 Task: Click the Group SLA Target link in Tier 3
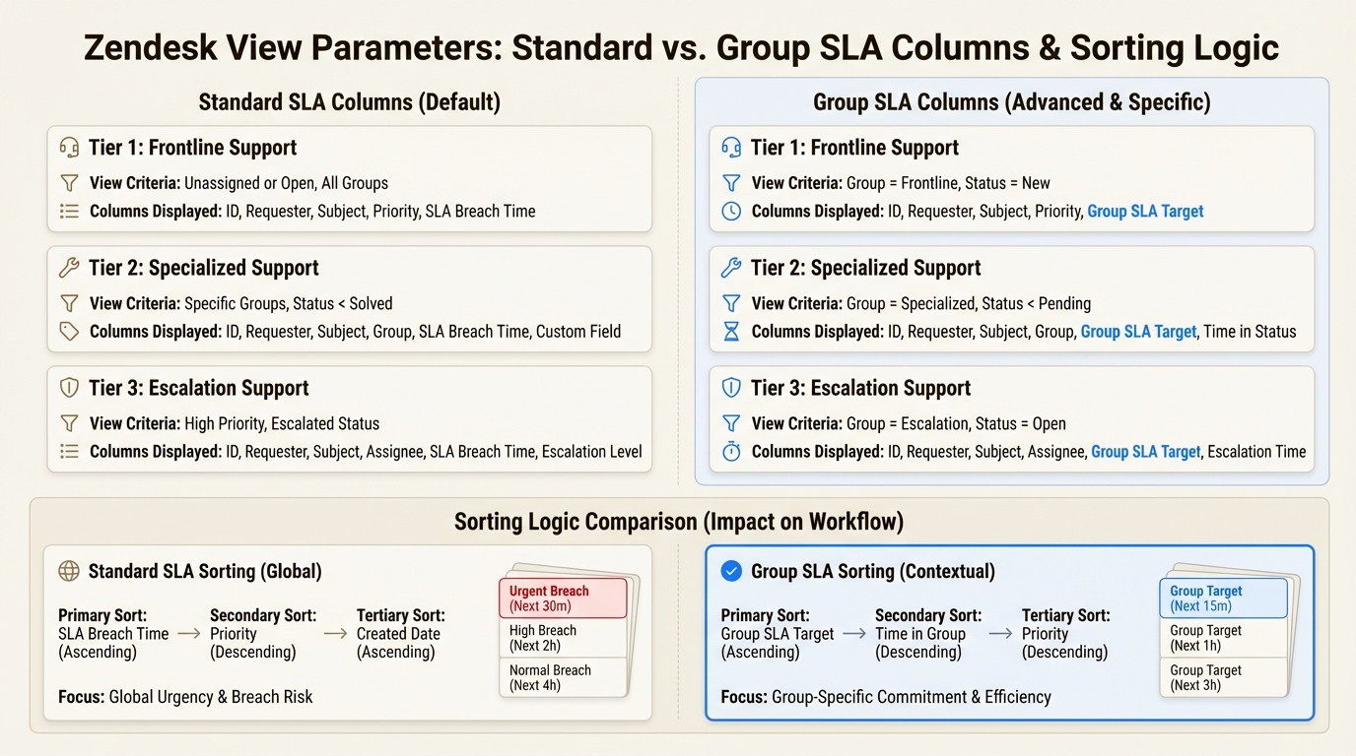tap(1146, 452)
